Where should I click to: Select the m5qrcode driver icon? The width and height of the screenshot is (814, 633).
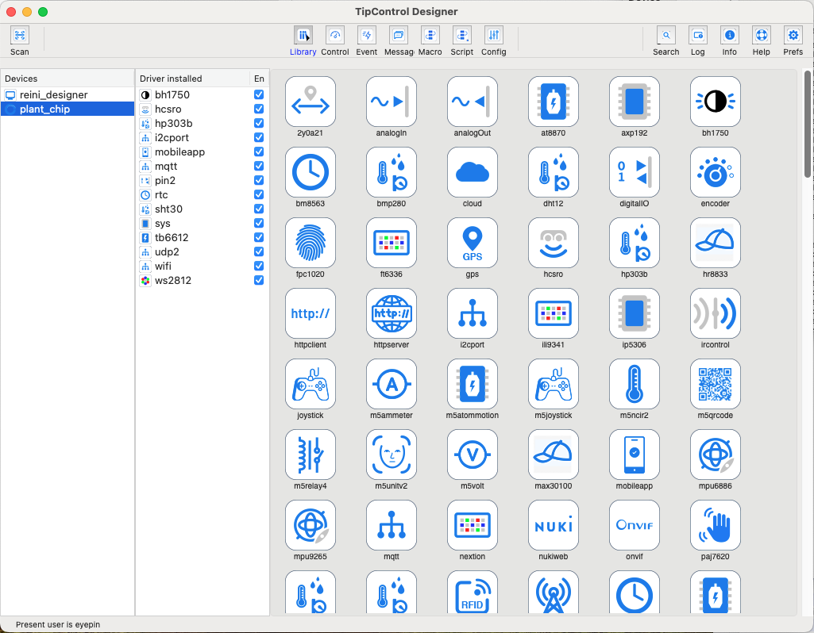click(x=715, y=385)
